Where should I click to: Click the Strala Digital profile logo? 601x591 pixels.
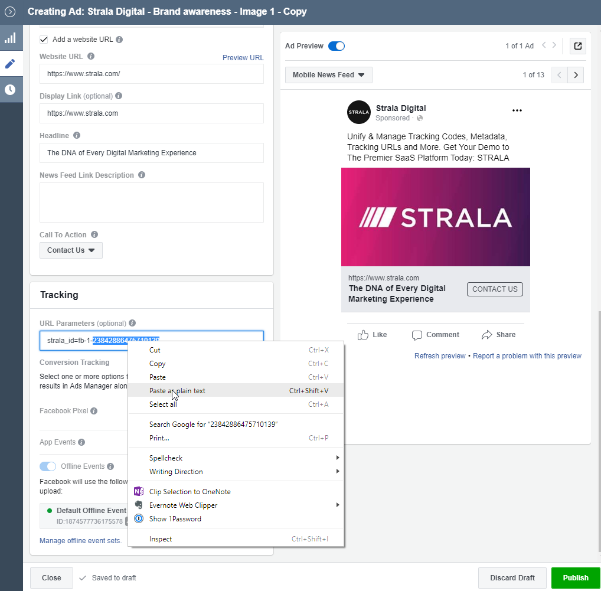click(359, 112)
